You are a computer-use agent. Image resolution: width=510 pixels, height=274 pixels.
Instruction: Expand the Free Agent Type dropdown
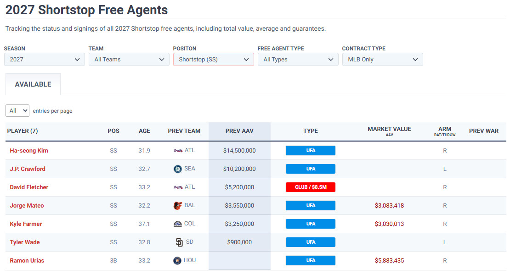point(298,60)
